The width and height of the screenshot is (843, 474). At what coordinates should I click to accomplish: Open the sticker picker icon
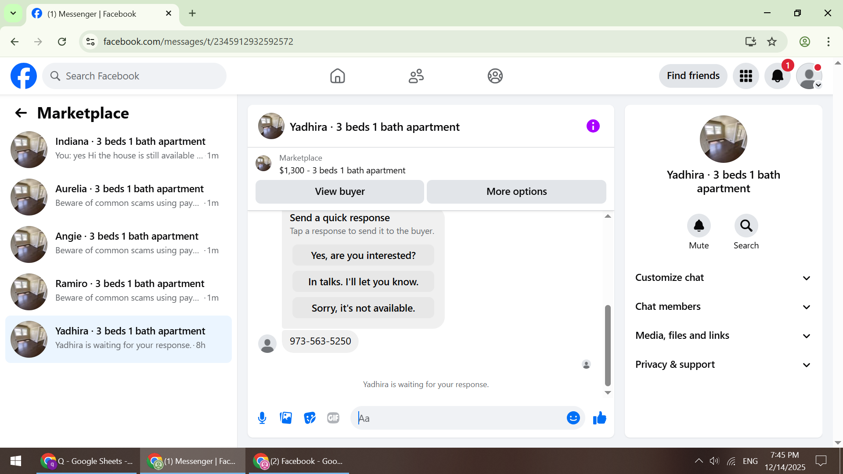point(310,418)
